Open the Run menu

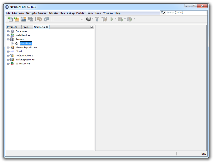pyautogui.click(x=63, y=13)
